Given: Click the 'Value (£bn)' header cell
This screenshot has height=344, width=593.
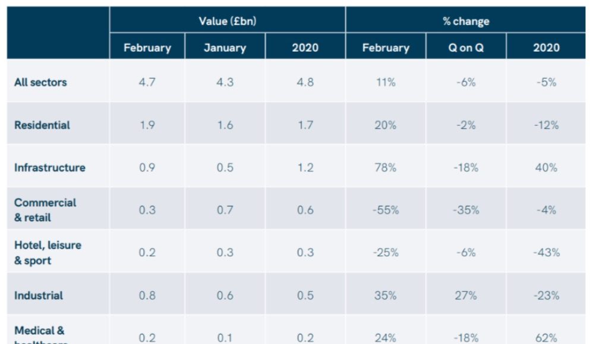Looking at the screenshot, I should pos(227,21).
